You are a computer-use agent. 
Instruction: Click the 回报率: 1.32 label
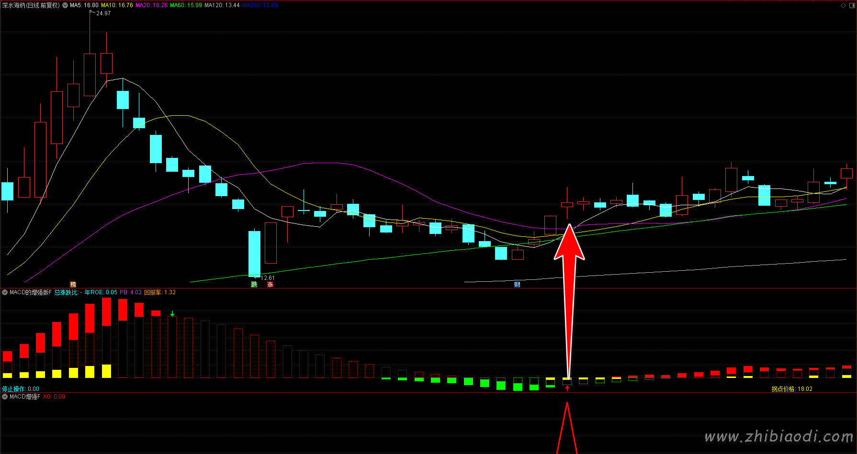pyautogui.click(x=160, y=292)
